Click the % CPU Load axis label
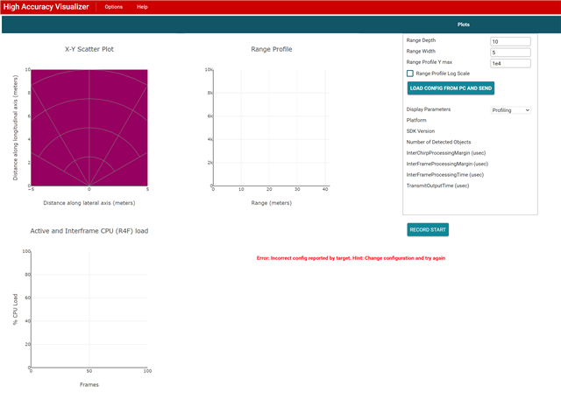Image resolution: width=561 pixels, height=393 pixels. (x=15, y=309)
